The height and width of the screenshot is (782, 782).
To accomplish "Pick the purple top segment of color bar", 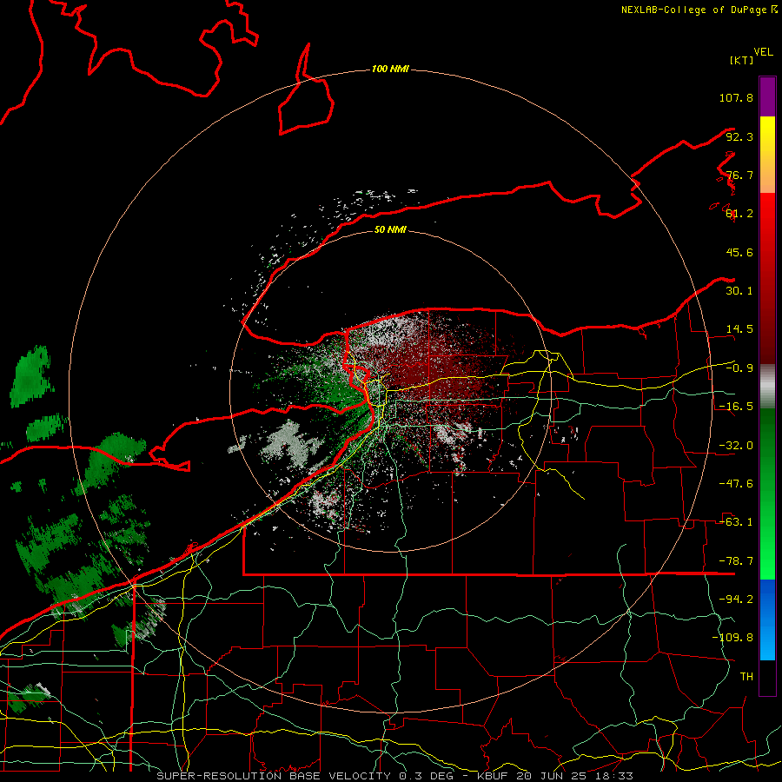I will point(767,96).
